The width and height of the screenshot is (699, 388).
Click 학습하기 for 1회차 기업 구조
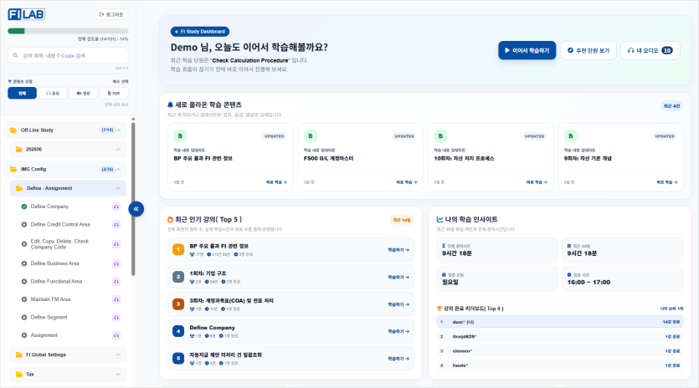pos(398,277)
